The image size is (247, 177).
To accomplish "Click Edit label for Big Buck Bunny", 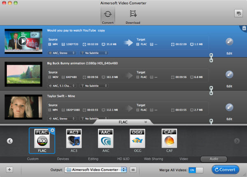I will [x=229, y=86].
